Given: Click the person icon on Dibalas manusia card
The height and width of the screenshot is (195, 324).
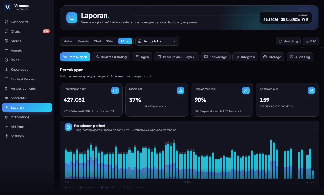Looking at the screenshot, I should click(x=246, y=90).
